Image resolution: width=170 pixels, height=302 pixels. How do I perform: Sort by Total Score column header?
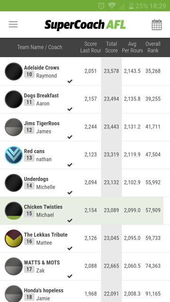[x=111, y=47]
